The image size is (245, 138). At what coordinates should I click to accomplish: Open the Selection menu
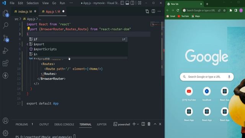(x=33, y=3)
